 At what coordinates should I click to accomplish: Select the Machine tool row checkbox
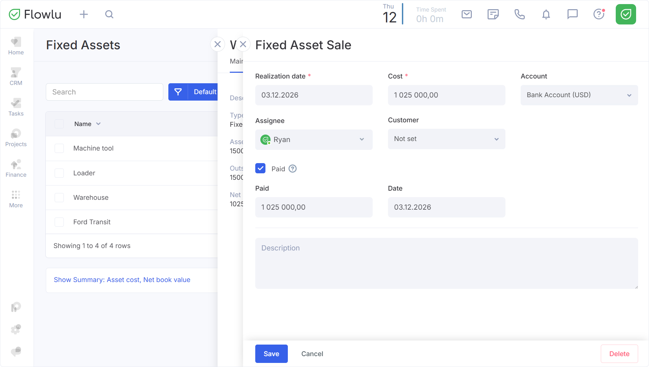click(x=59, y=148)
